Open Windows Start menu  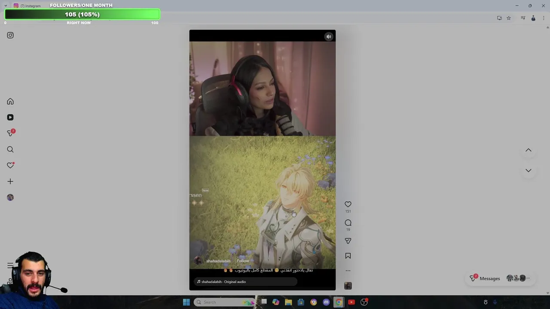click(186, 302)
